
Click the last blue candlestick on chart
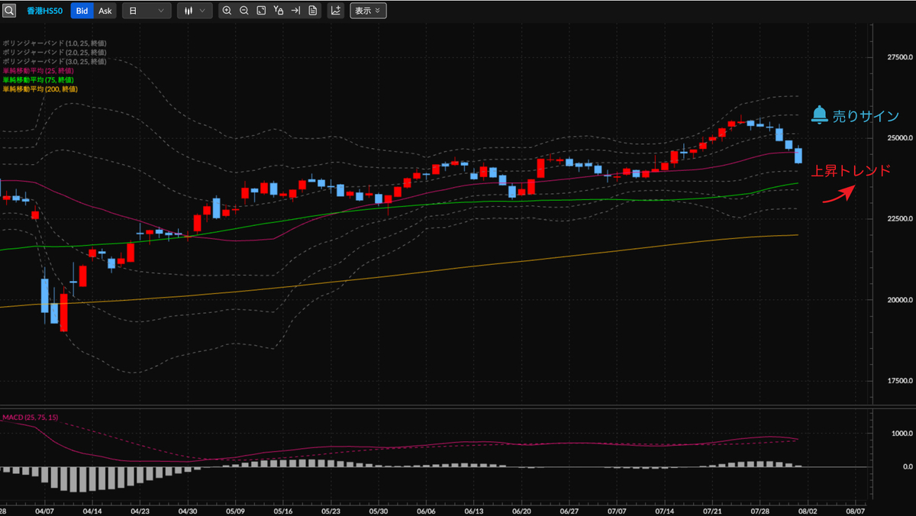798,155
